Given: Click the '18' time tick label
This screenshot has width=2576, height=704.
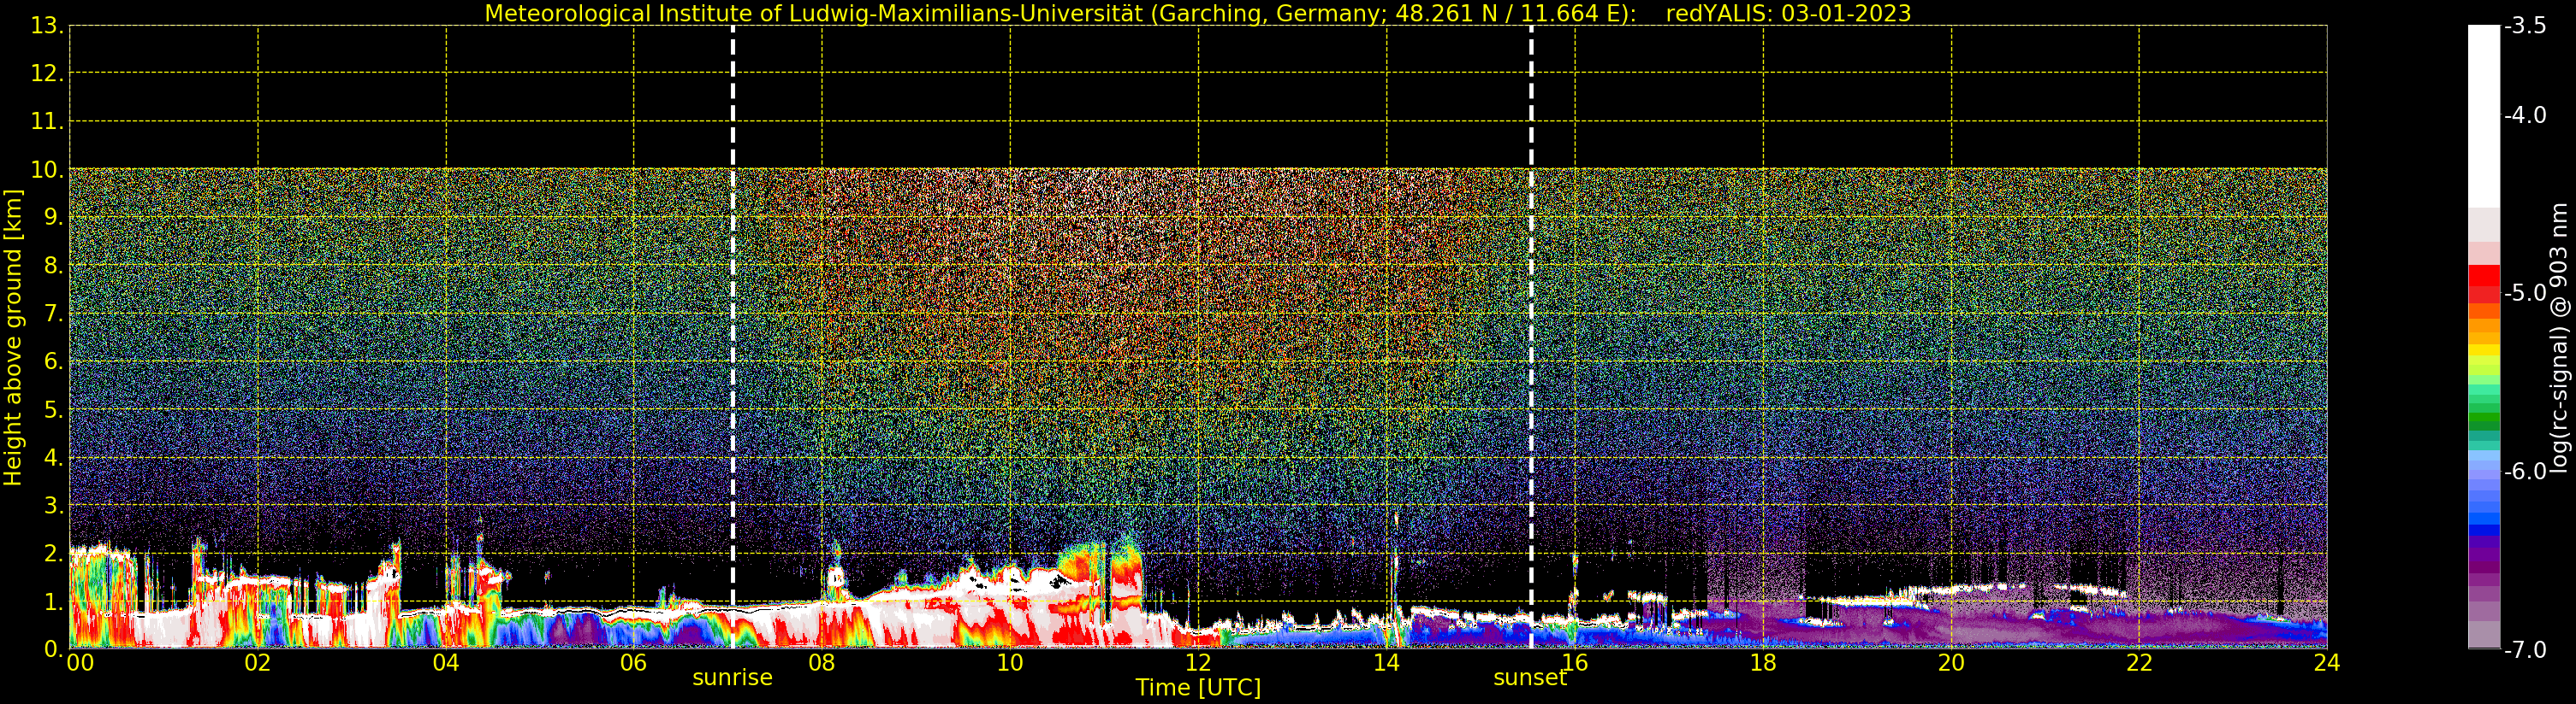Looking at the screenshot, I should click(x=1763, y=662).
